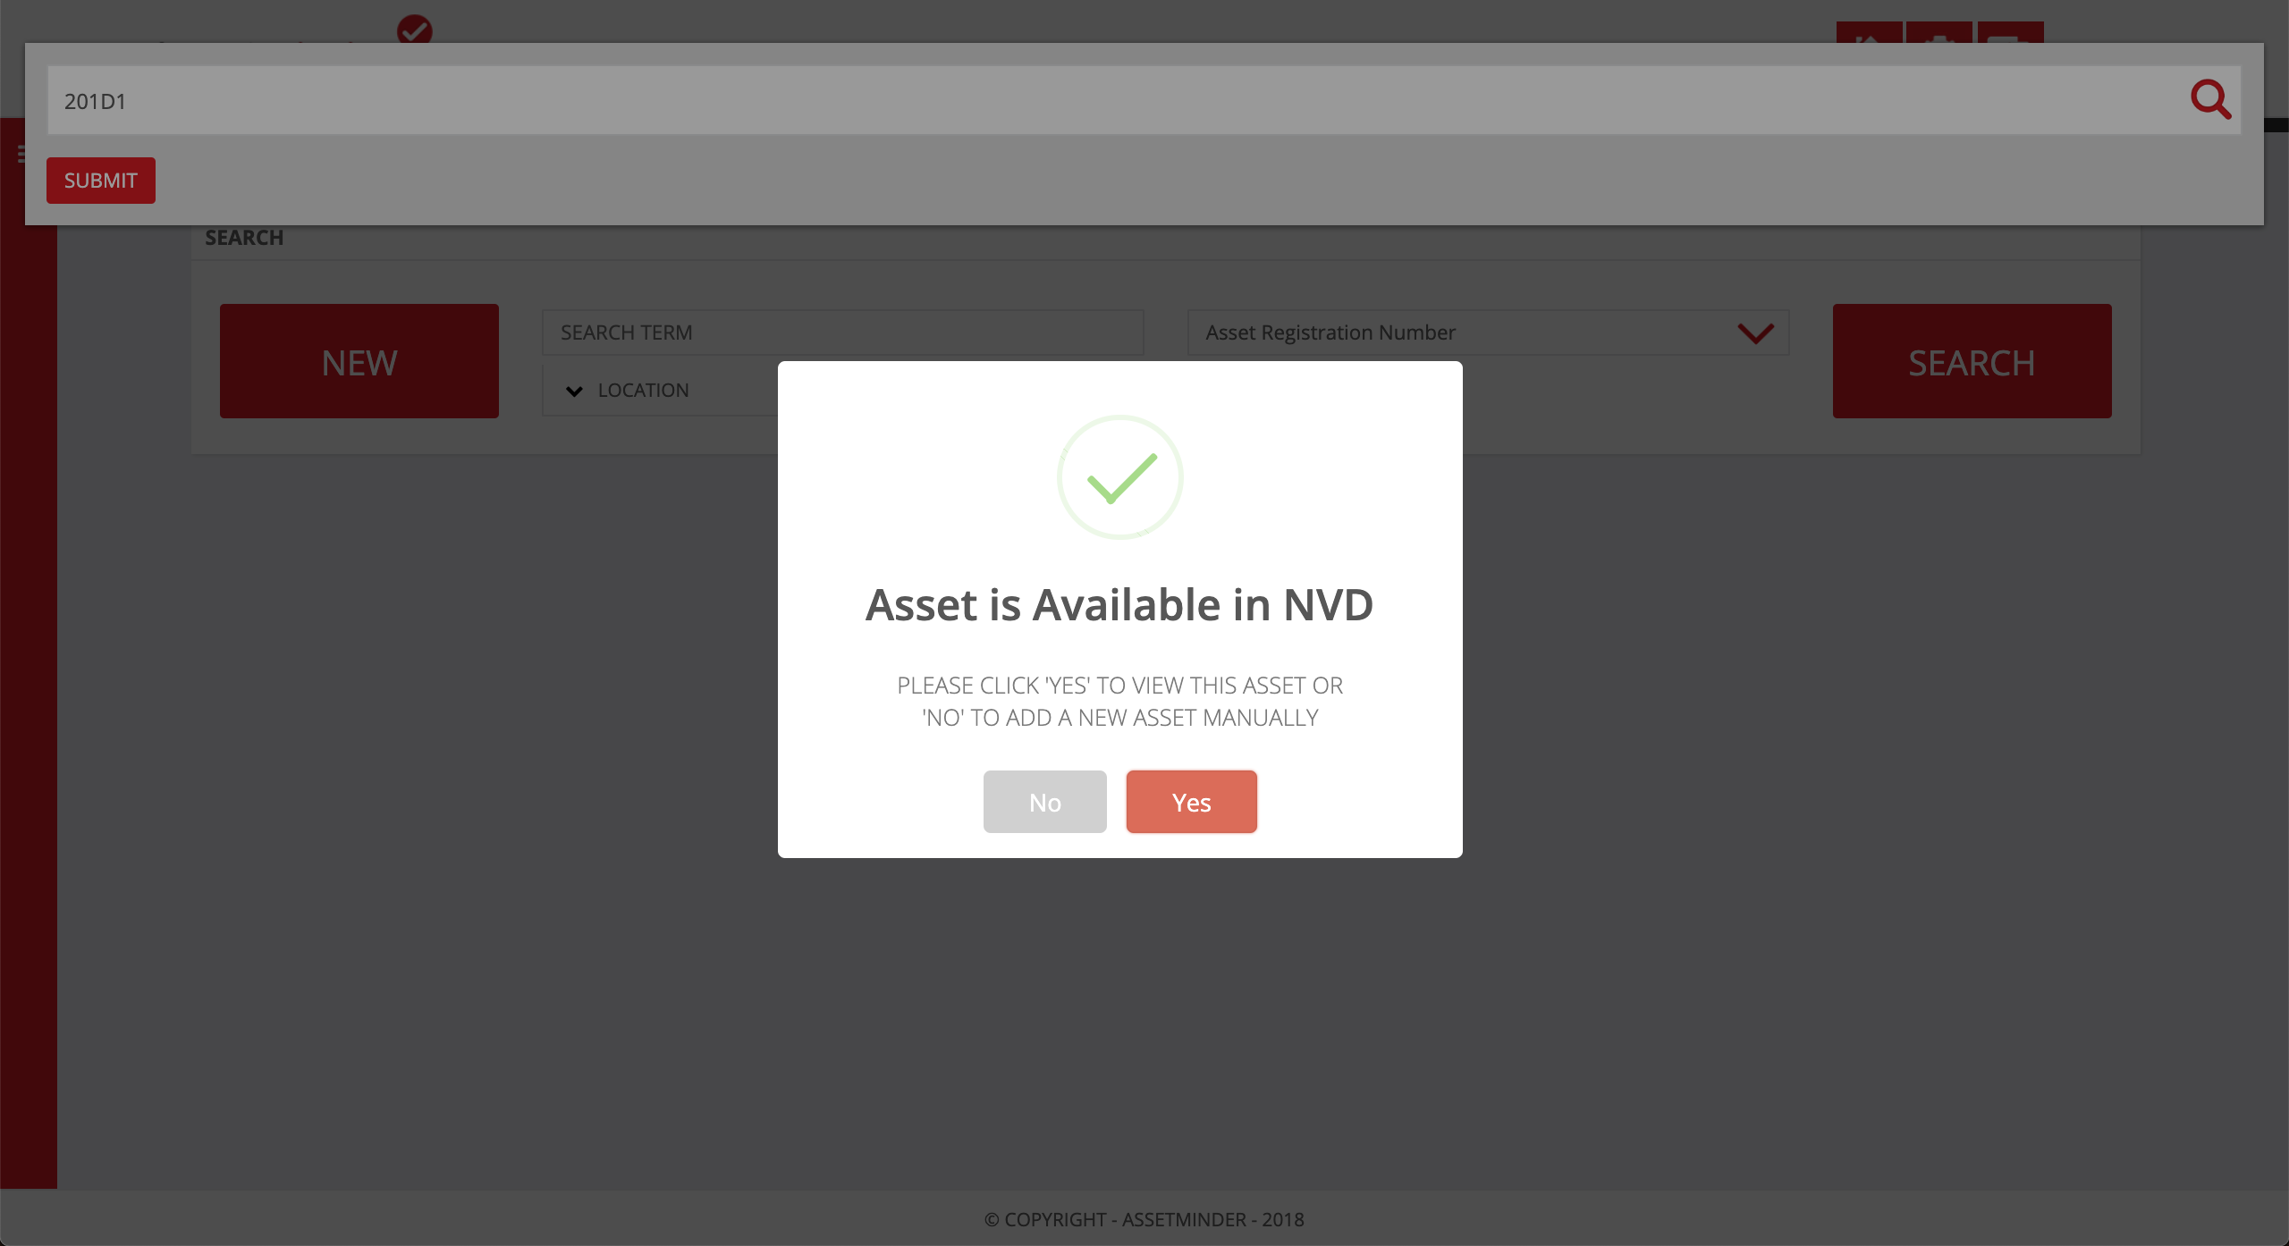Click Yes to view the asset

click(x=1191, y=802)
